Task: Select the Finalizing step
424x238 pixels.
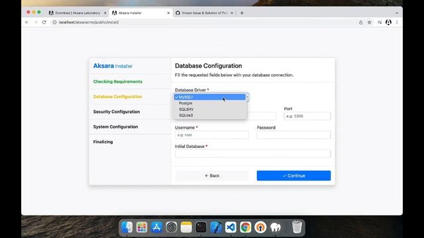Action: click(103, 141)
